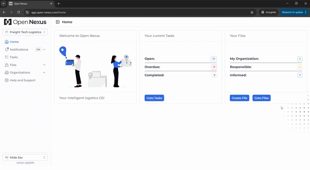Expand the Organizations submenu chevron

[44, 72]
